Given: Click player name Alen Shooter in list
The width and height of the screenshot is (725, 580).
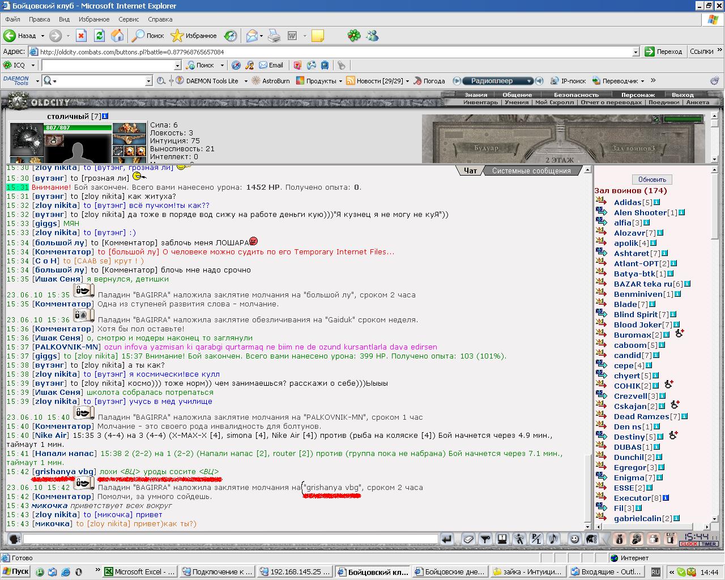Looking at the screenshot, I should [x=640, y=212].
